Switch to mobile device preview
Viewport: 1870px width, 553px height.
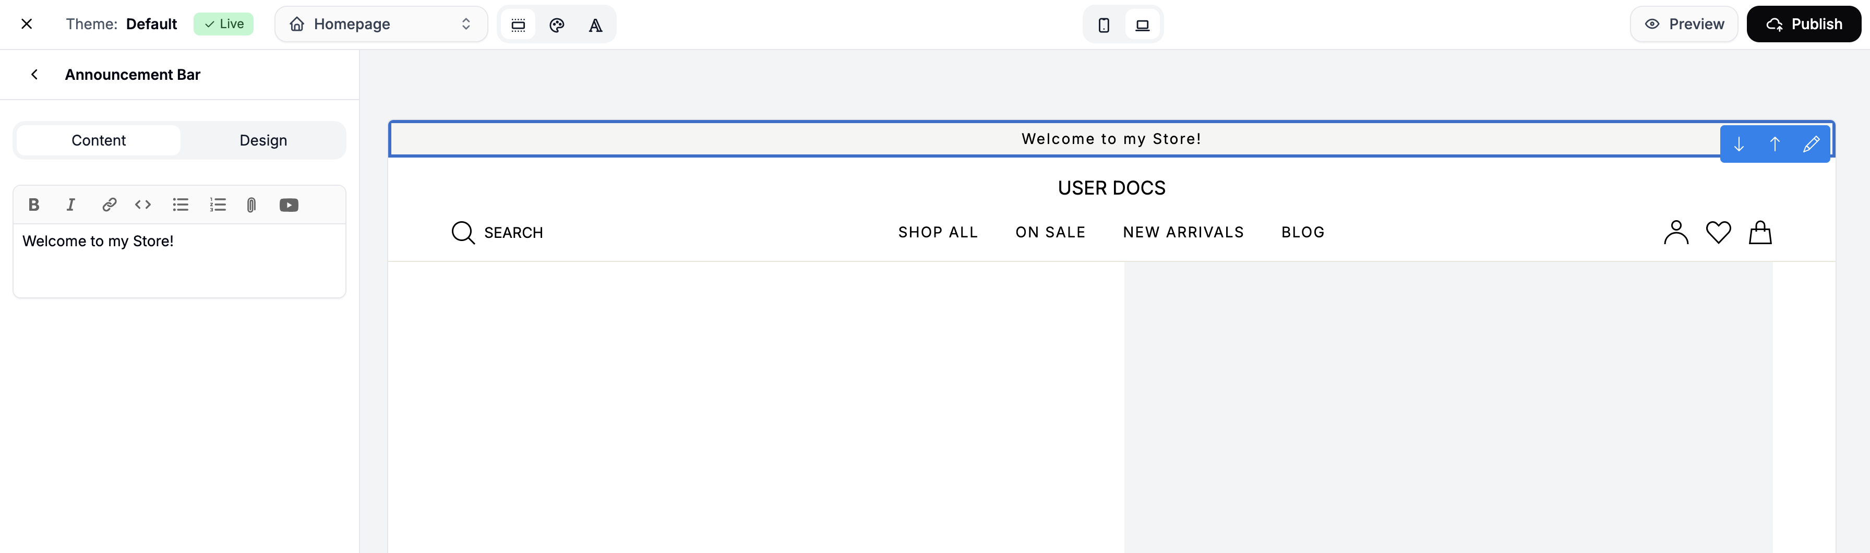click(1104, 25)
